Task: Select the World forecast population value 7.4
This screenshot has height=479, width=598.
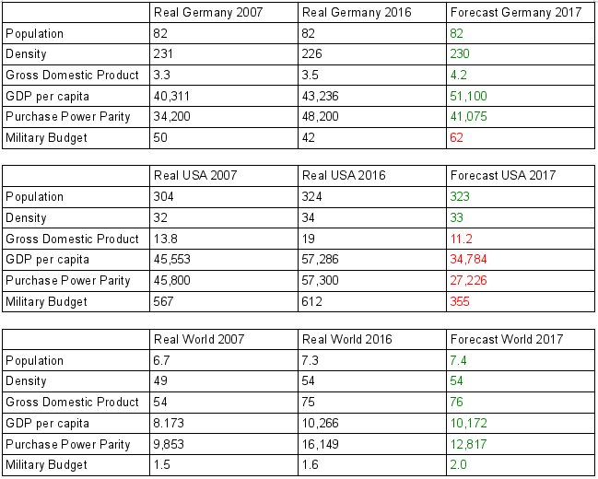Action: pos(459,360)
